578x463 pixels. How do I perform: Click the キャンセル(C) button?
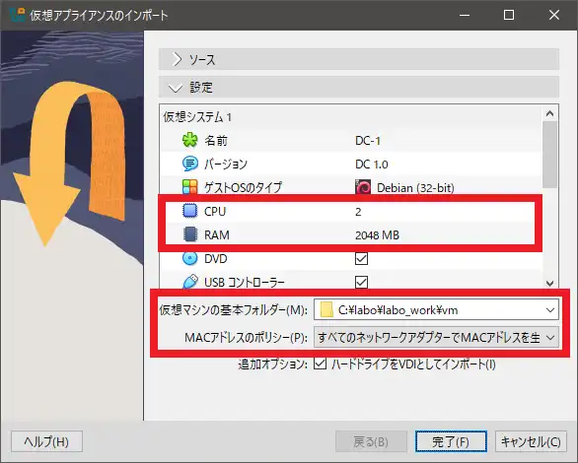click(531, 441)
